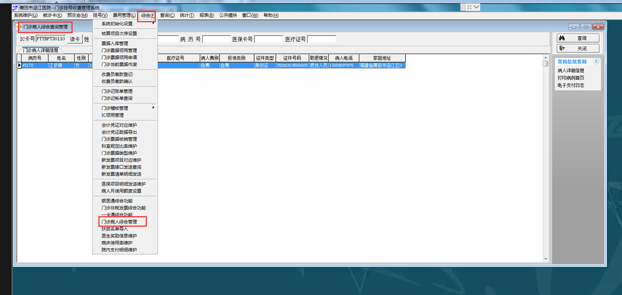Expand 门诊稽核管理 submenu

[125, 108]
